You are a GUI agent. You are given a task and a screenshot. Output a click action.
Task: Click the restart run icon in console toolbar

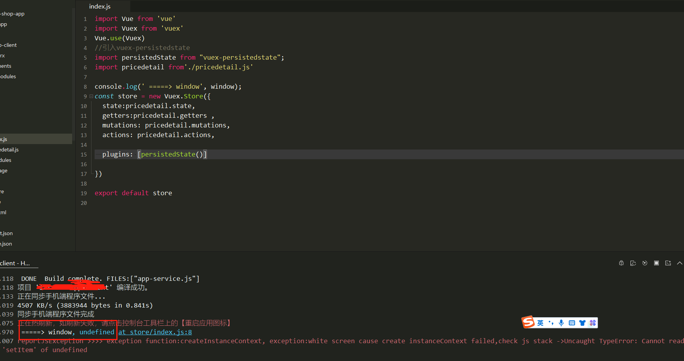pos(645,263)
